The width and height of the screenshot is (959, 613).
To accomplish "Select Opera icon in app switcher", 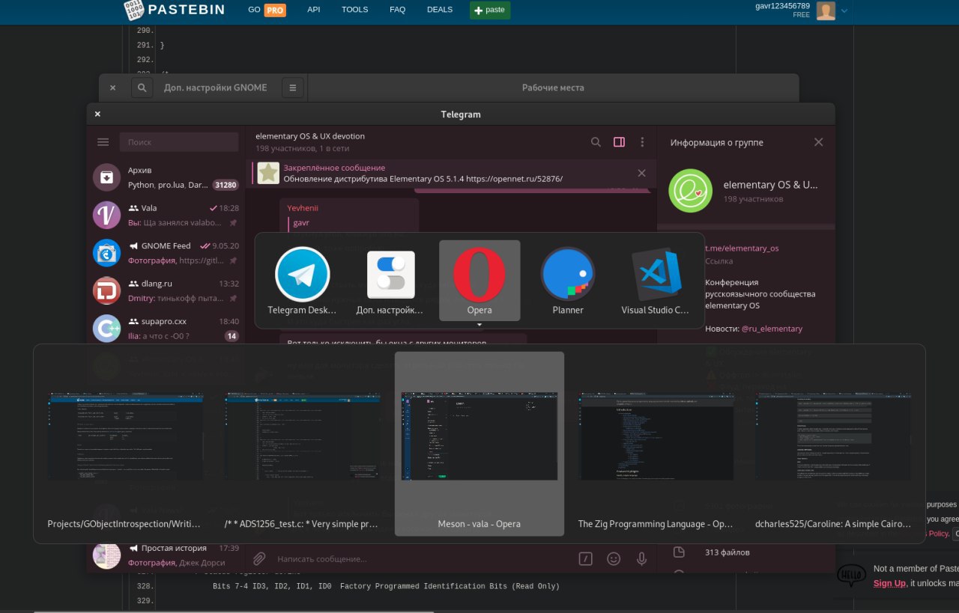I will click(x=479, y=281).
